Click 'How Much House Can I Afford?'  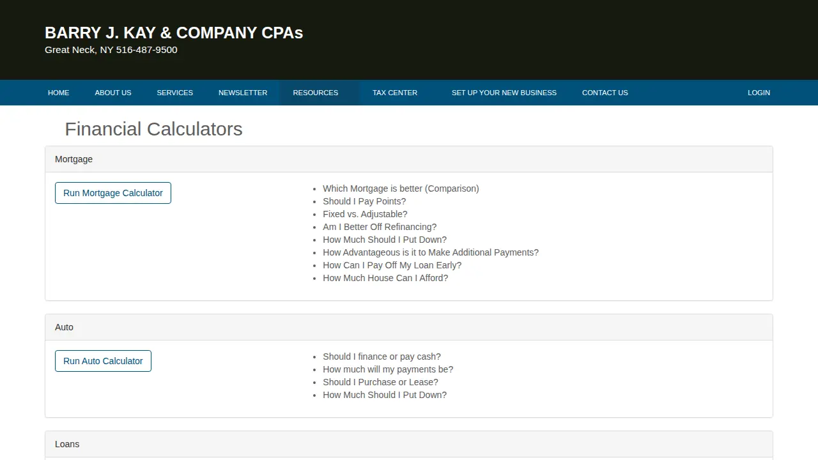point(385,278)
